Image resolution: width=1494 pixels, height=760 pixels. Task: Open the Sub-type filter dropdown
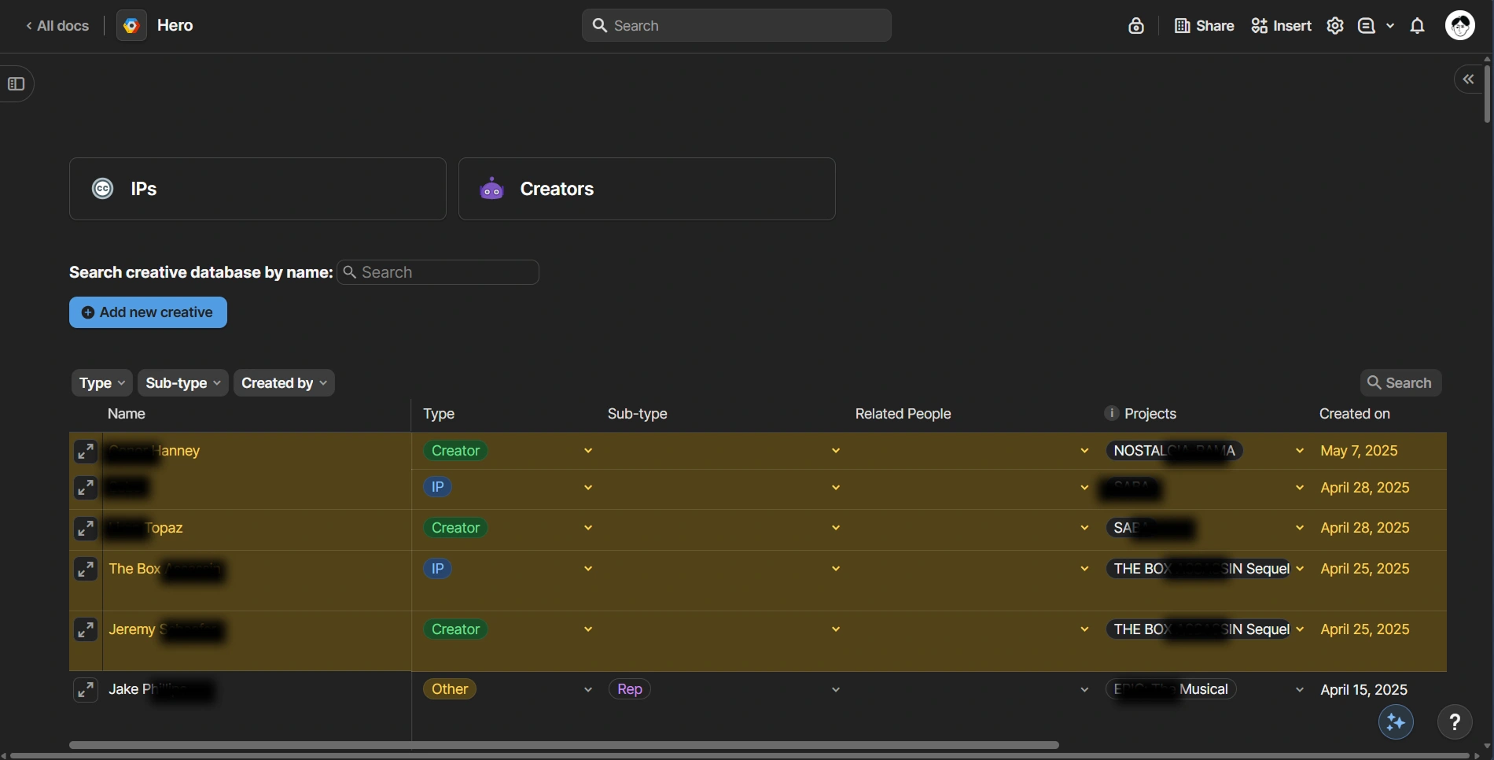(x=182, y=383)
